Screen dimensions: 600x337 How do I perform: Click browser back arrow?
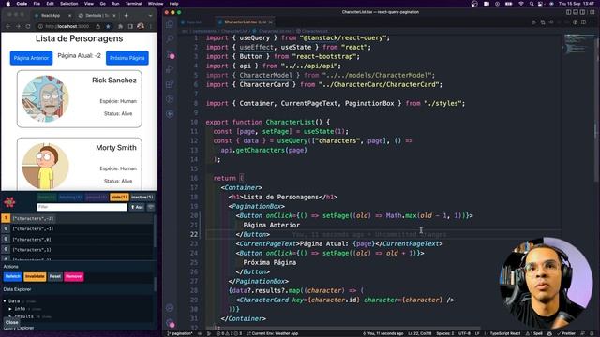[x=8, y=26]
